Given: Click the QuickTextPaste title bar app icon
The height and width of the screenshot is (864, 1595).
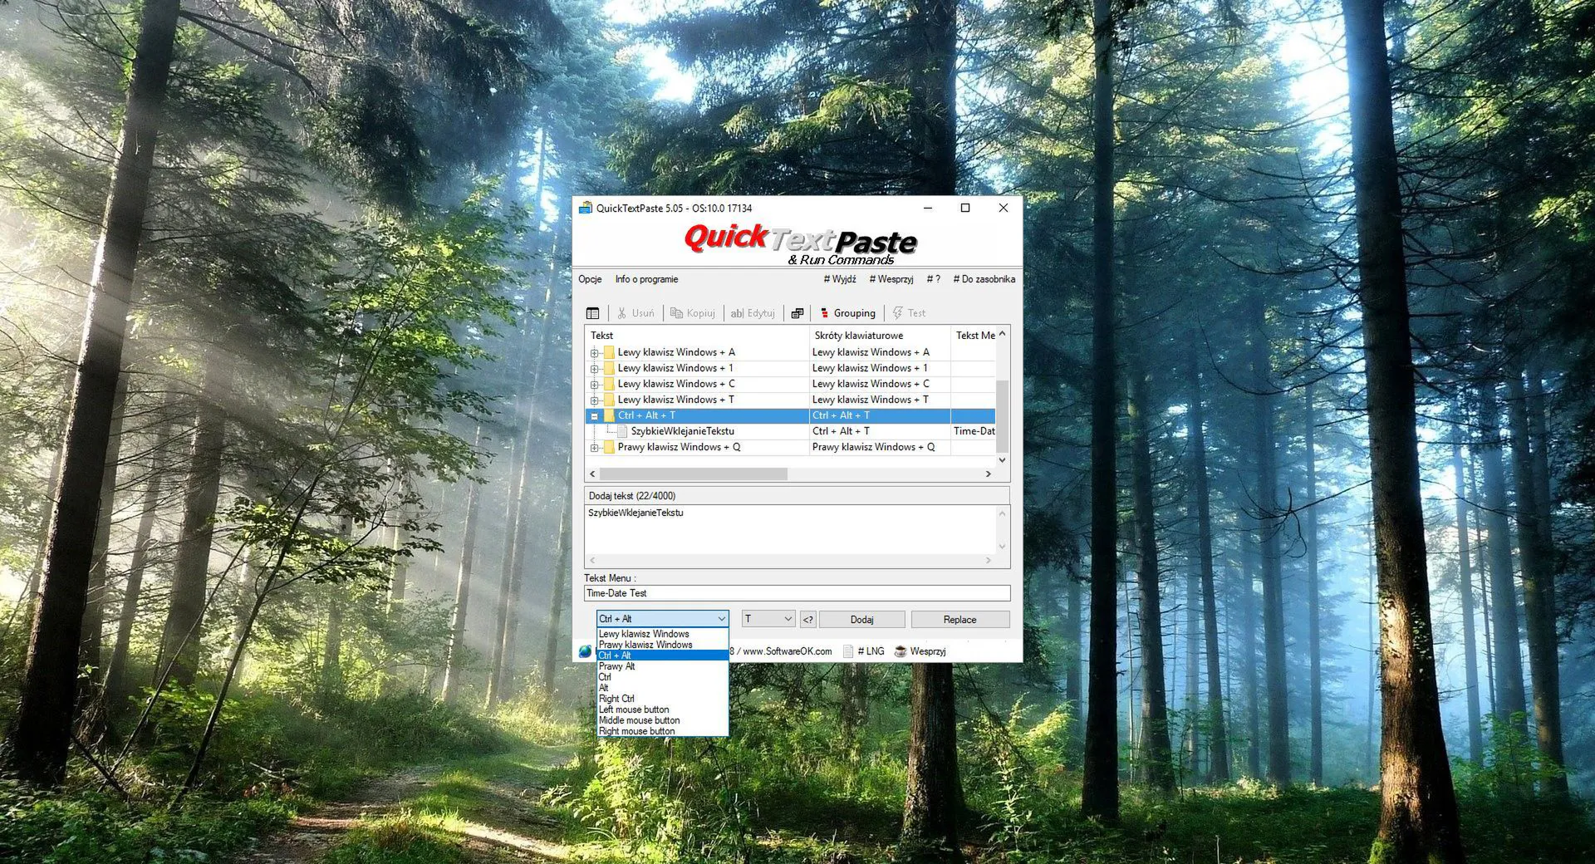Looking at the screenshot, I should [586, 208].
